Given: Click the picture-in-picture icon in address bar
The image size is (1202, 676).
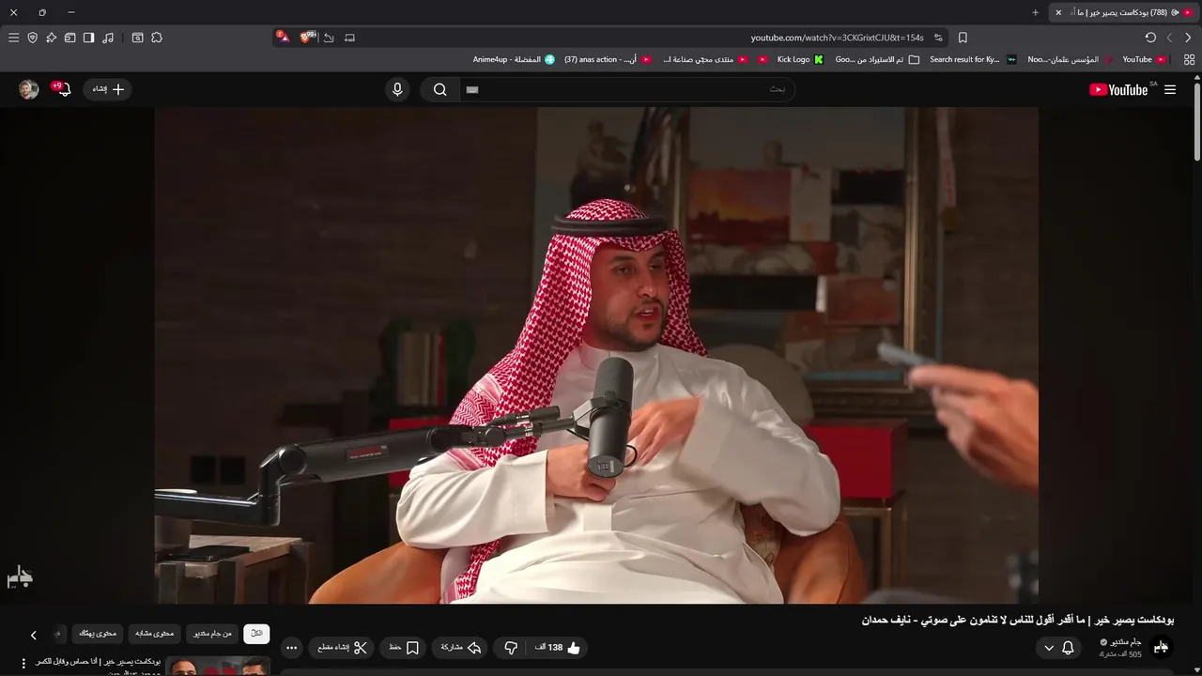Looking at the screenshot, I should pos(349,38).
